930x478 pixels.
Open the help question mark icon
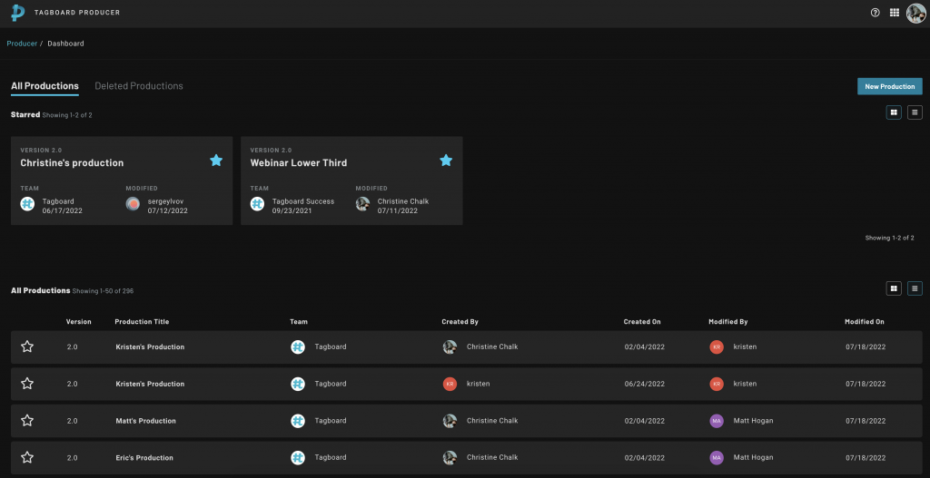[875, 13]
